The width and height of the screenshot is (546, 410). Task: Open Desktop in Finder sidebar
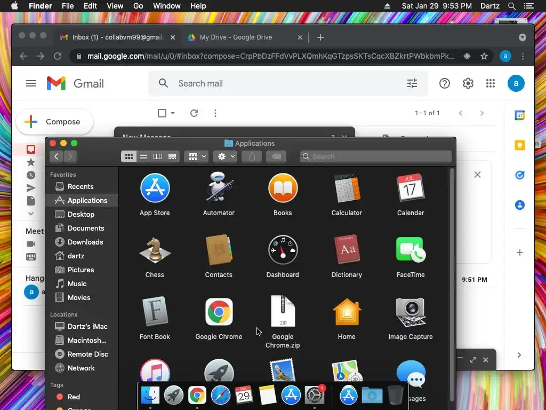pos(82,214)
